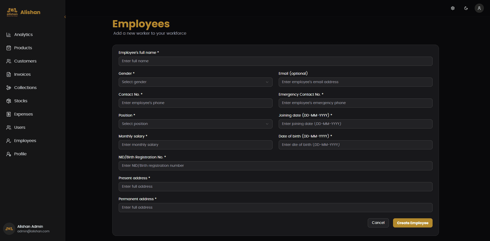Click the Customers people icon
The width and height of the screenshot is (490, 241).
tap(9, 61)
